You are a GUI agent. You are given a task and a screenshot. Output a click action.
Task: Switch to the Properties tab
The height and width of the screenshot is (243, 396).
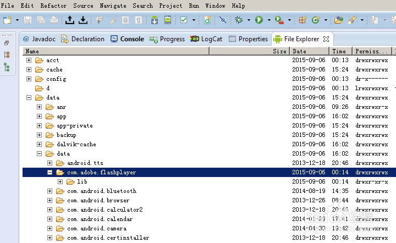[x=248, y=39]
